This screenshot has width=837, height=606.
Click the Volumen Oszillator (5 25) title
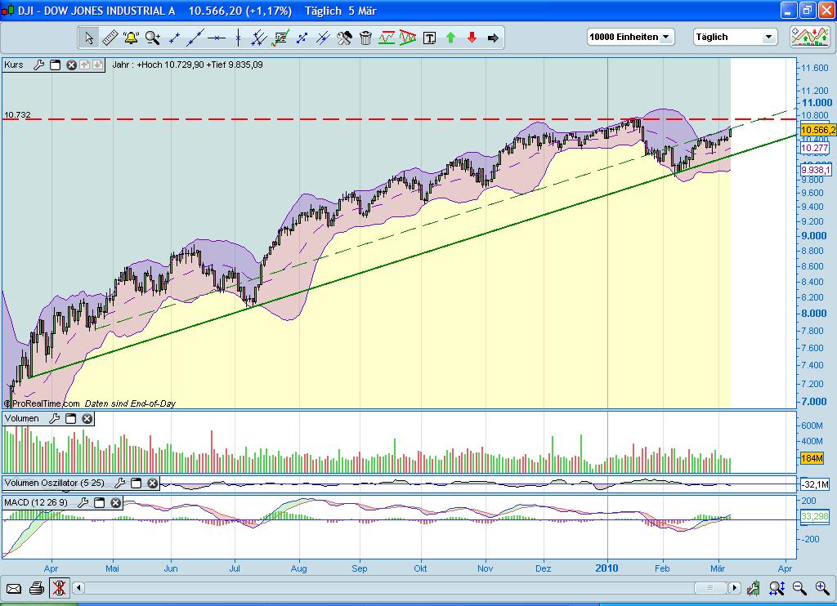pos(55,483)
